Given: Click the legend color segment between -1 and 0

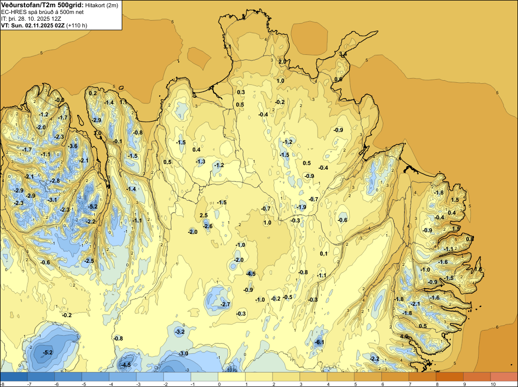Looking at the screenshot, I should click(205, 377).
